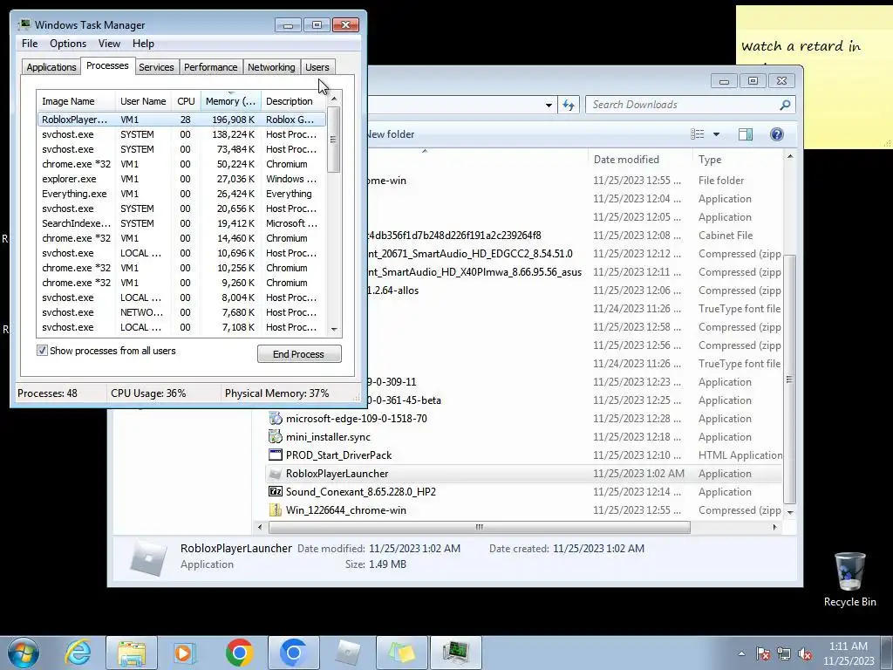Switch to the Applications tab
The height and width of the screenshot is (670, 893).
click(x=51, y=67)
